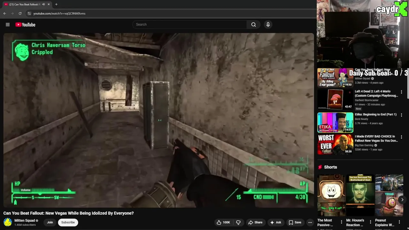Close the Can You Beat Fallout tab

pos(49,4)
